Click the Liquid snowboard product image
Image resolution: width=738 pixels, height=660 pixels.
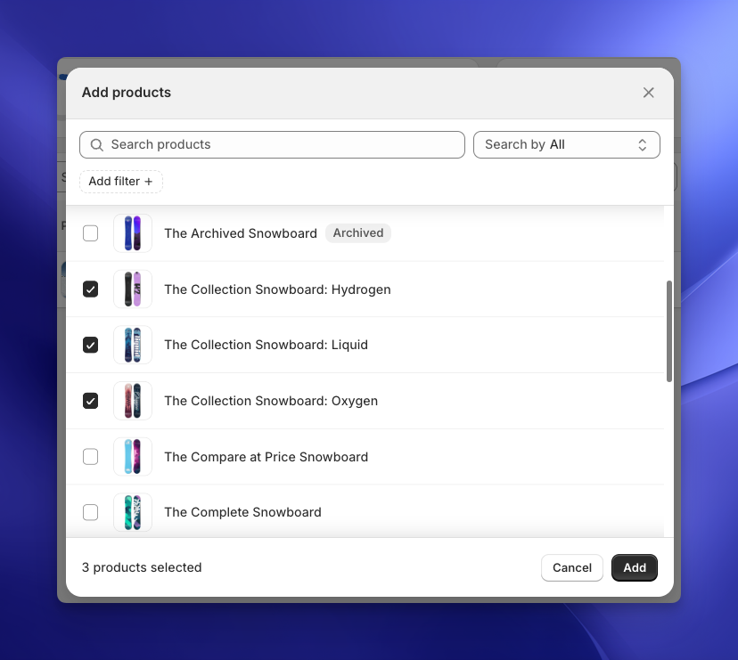pyautogui.click(x=133, y=345)
